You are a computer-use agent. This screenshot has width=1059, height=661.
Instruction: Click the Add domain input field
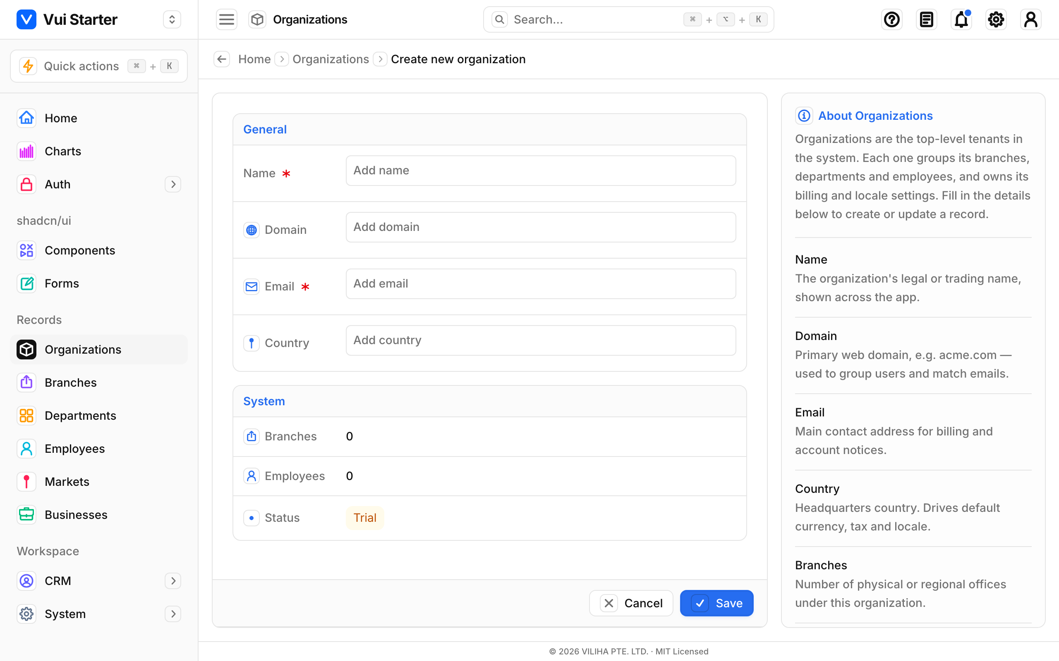tap(540, 227)
